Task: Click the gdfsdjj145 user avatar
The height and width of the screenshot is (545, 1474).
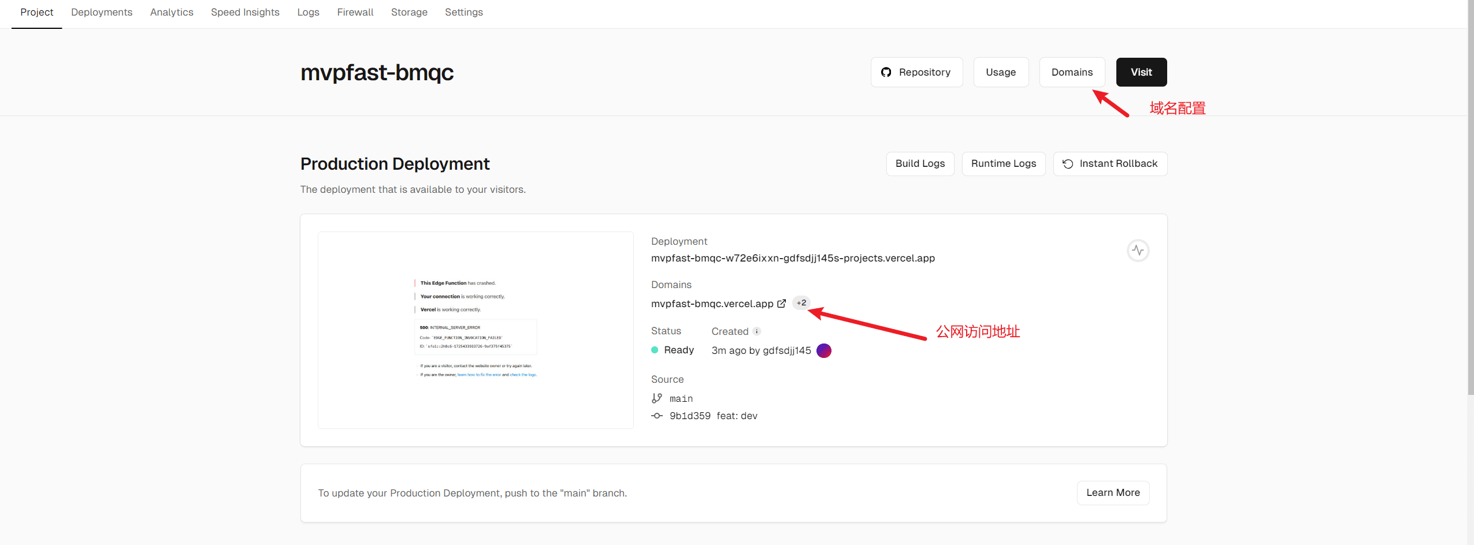Action: (823, 350)
